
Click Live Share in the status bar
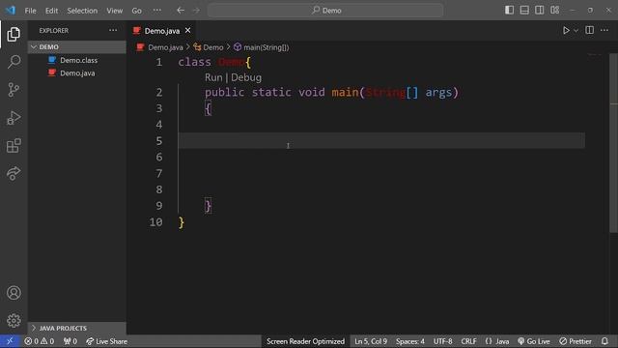pos(106,341)
